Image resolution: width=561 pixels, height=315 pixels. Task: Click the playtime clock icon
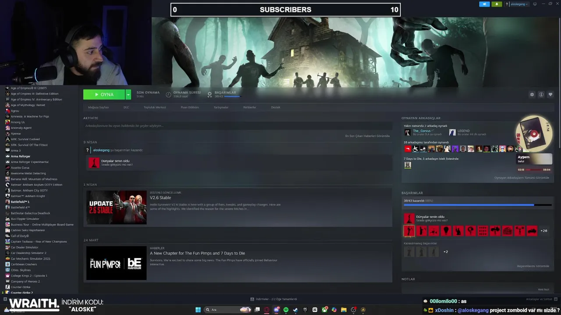[x=168, y=94]
